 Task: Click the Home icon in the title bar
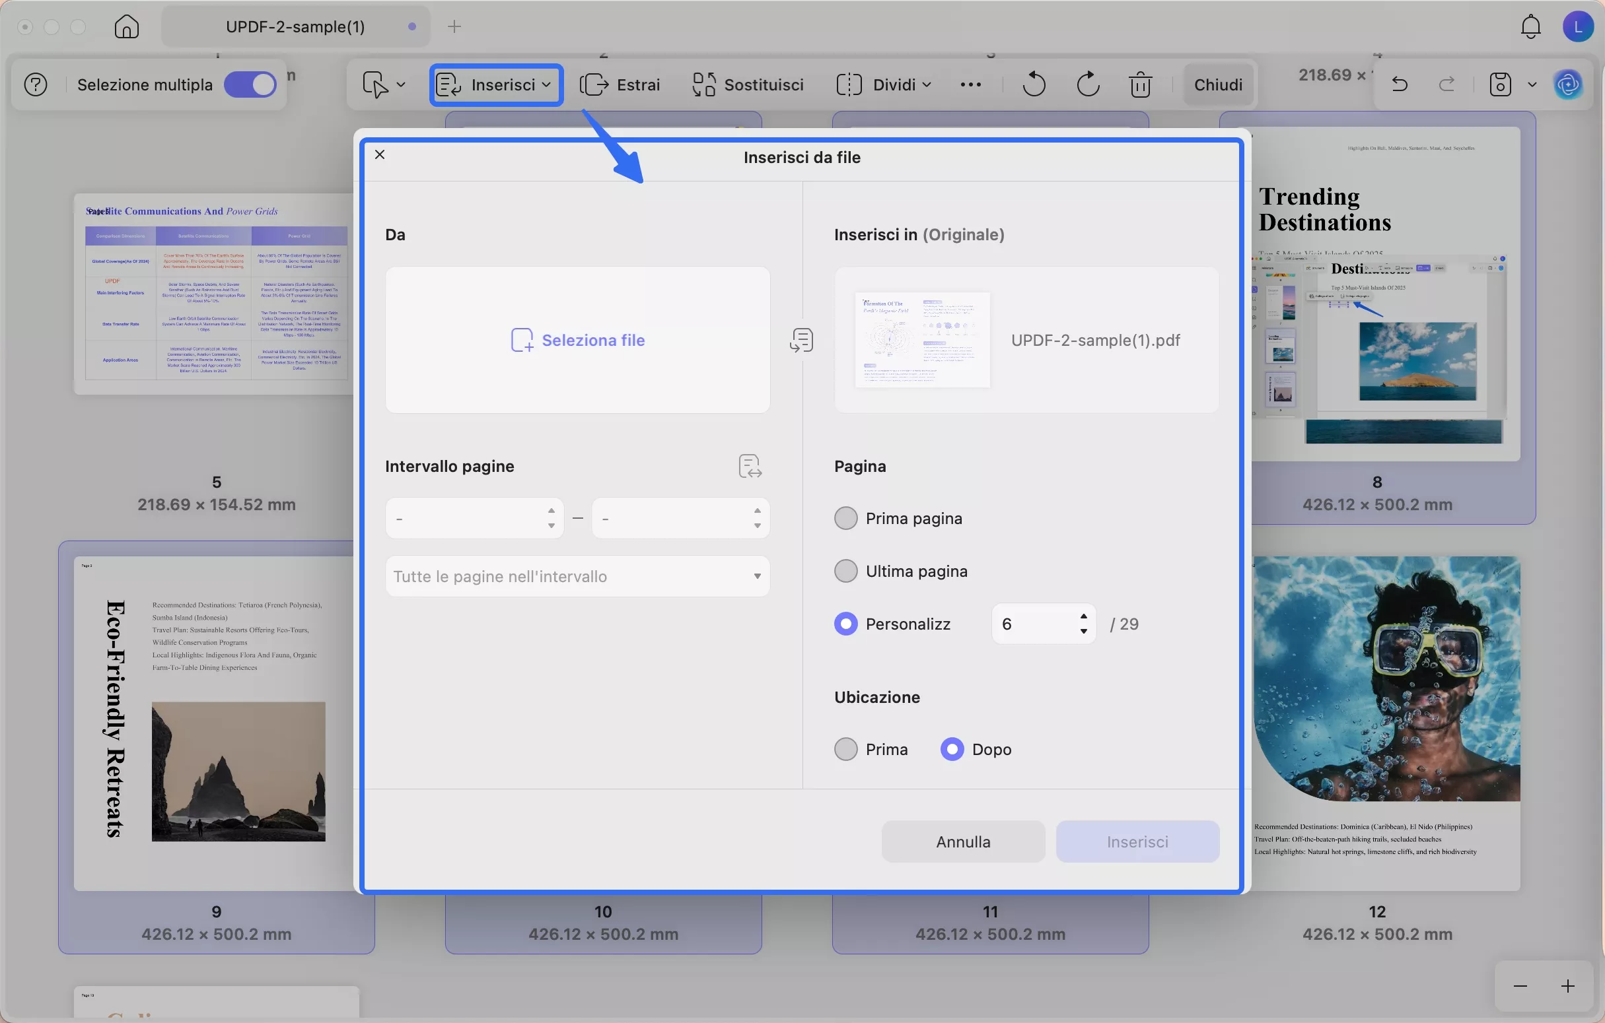coord(126,26)
